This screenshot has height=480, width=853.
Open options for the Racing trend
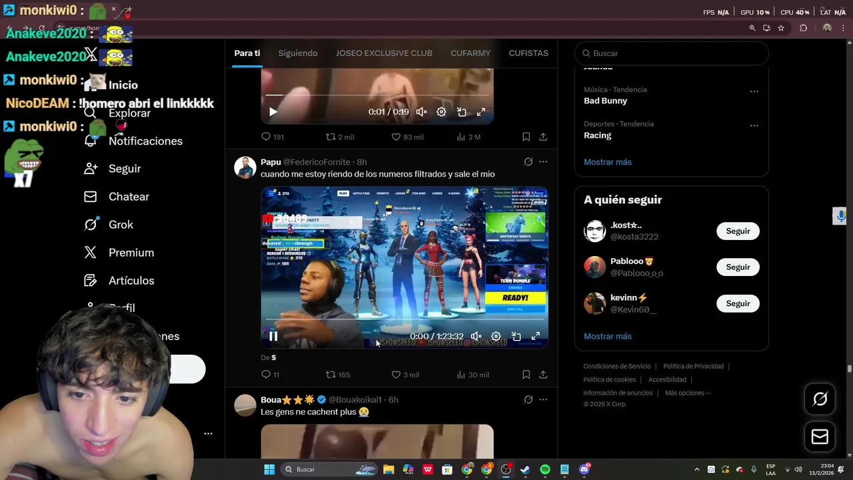click(x=754, y=125)
